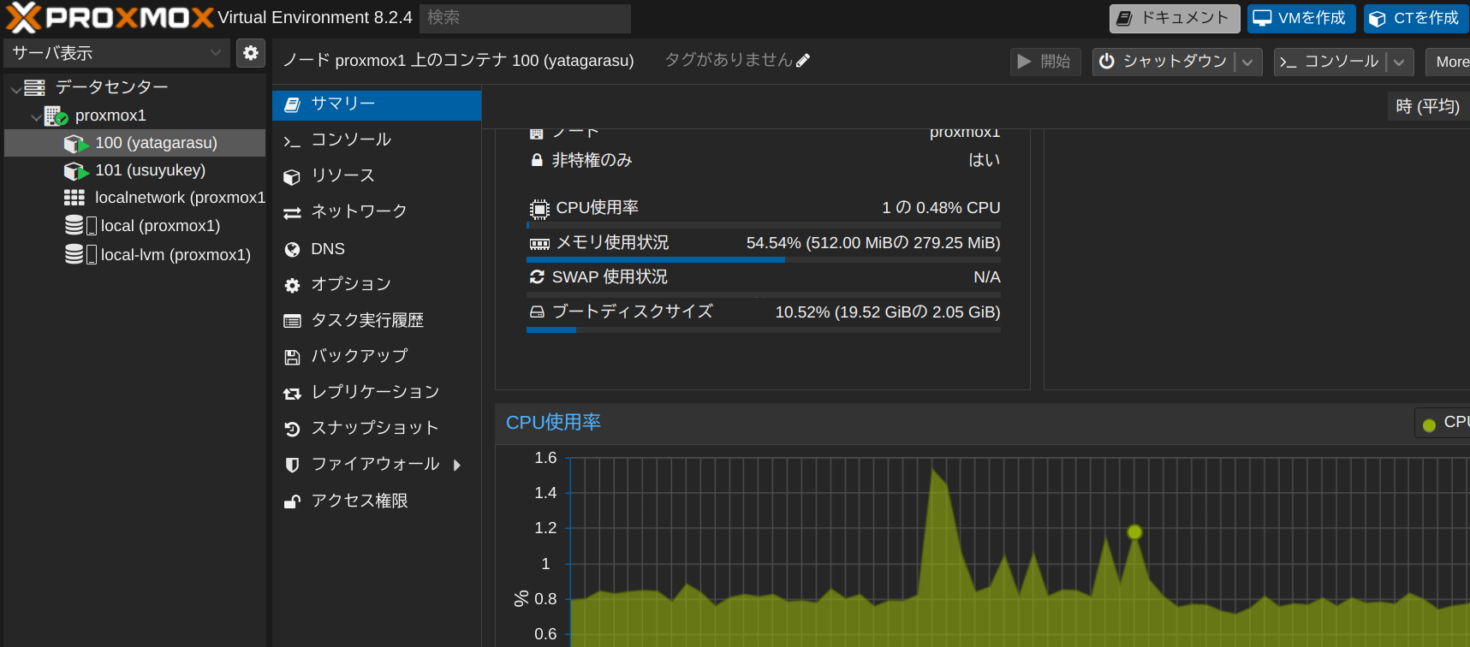Click the memory icon next to メモリ使用状況

[539, 244]
